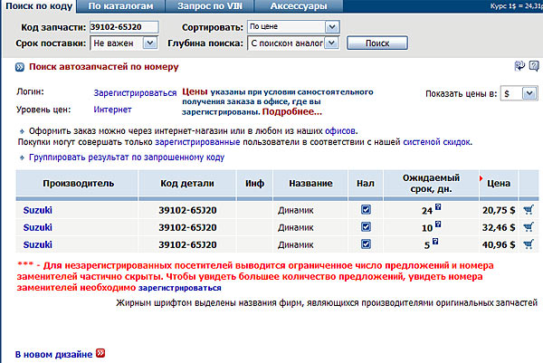Add the 40,96 $ offer to cart
Screen dimensions: 543x363
(x=529, y=244)
